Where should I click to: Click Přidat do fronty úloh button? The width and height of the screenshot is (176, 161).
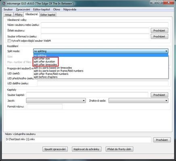pos(119,149)
